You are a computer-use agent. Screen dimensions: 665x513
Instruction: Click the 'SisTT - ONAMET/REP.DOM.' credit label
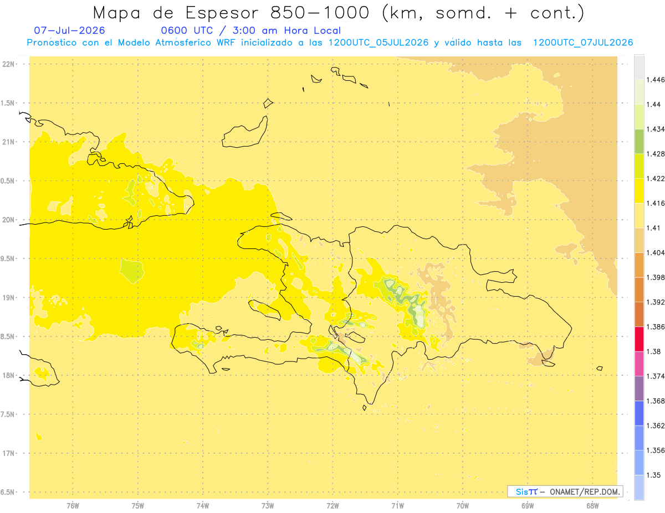[565, 491]
